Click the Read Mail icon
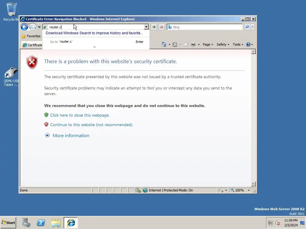This screenshot has width=306, height=229. pos(186,45)
